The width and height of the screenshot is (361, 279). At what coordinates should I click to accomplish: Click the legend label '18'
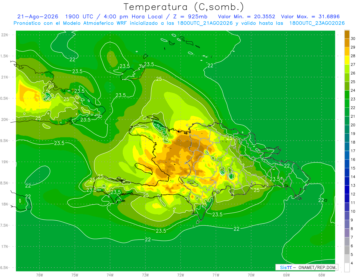[353, 142]
